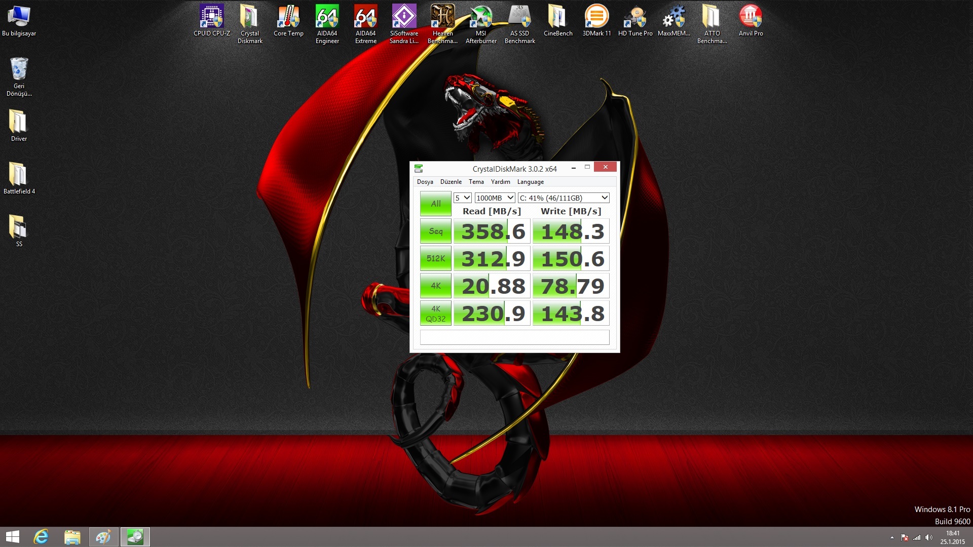Click 512K write value 150.6
Viewport: 973px width, 547px height.
(571, 259)
